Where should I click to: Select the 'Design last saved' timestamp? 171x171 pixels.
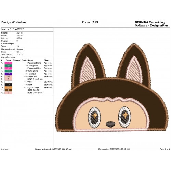53,149
